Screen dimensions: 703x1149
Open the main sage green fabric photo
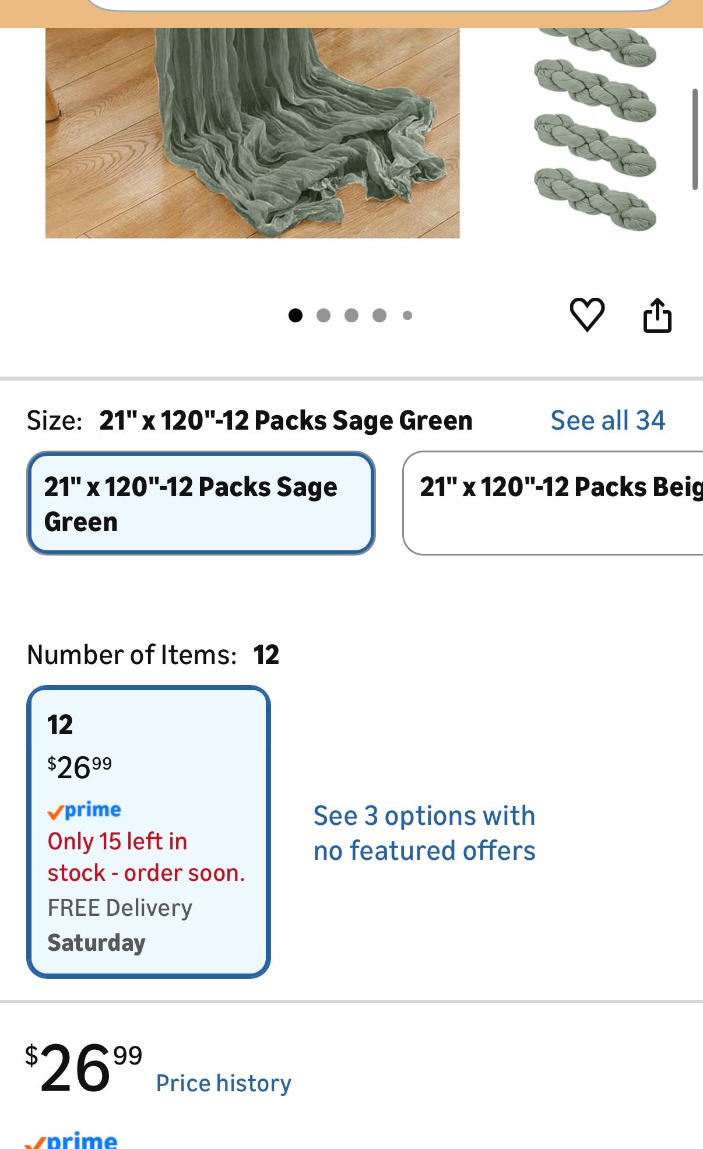pos(252,133)
